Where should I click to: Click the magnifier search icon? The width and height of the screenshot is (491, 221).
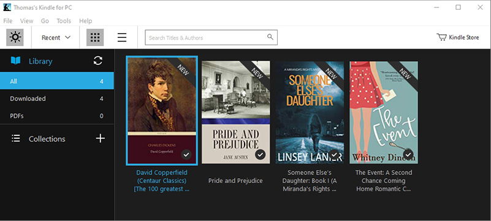click(270, 37)
